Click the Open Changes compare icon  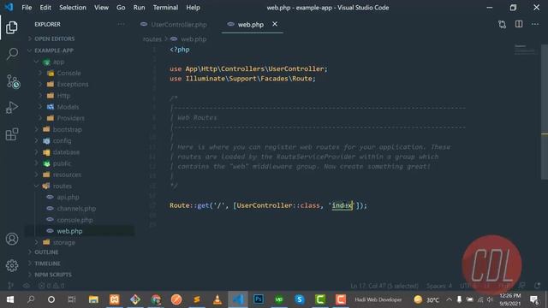point(503,25)
